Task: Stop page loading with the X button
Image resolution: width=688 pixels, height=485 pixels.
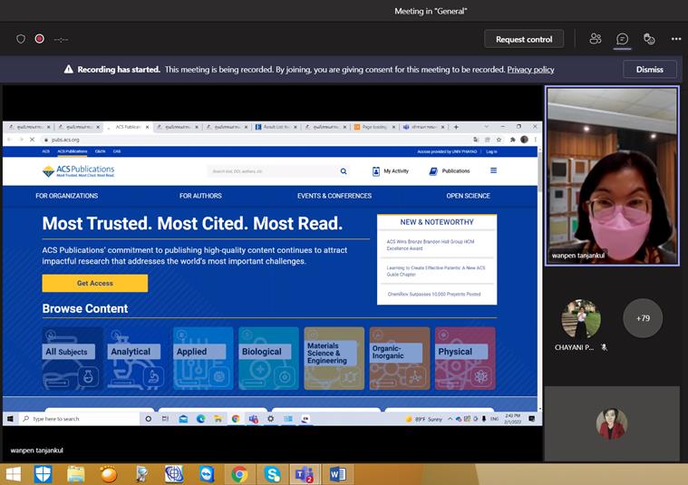Action: click(x=32, y=140)
